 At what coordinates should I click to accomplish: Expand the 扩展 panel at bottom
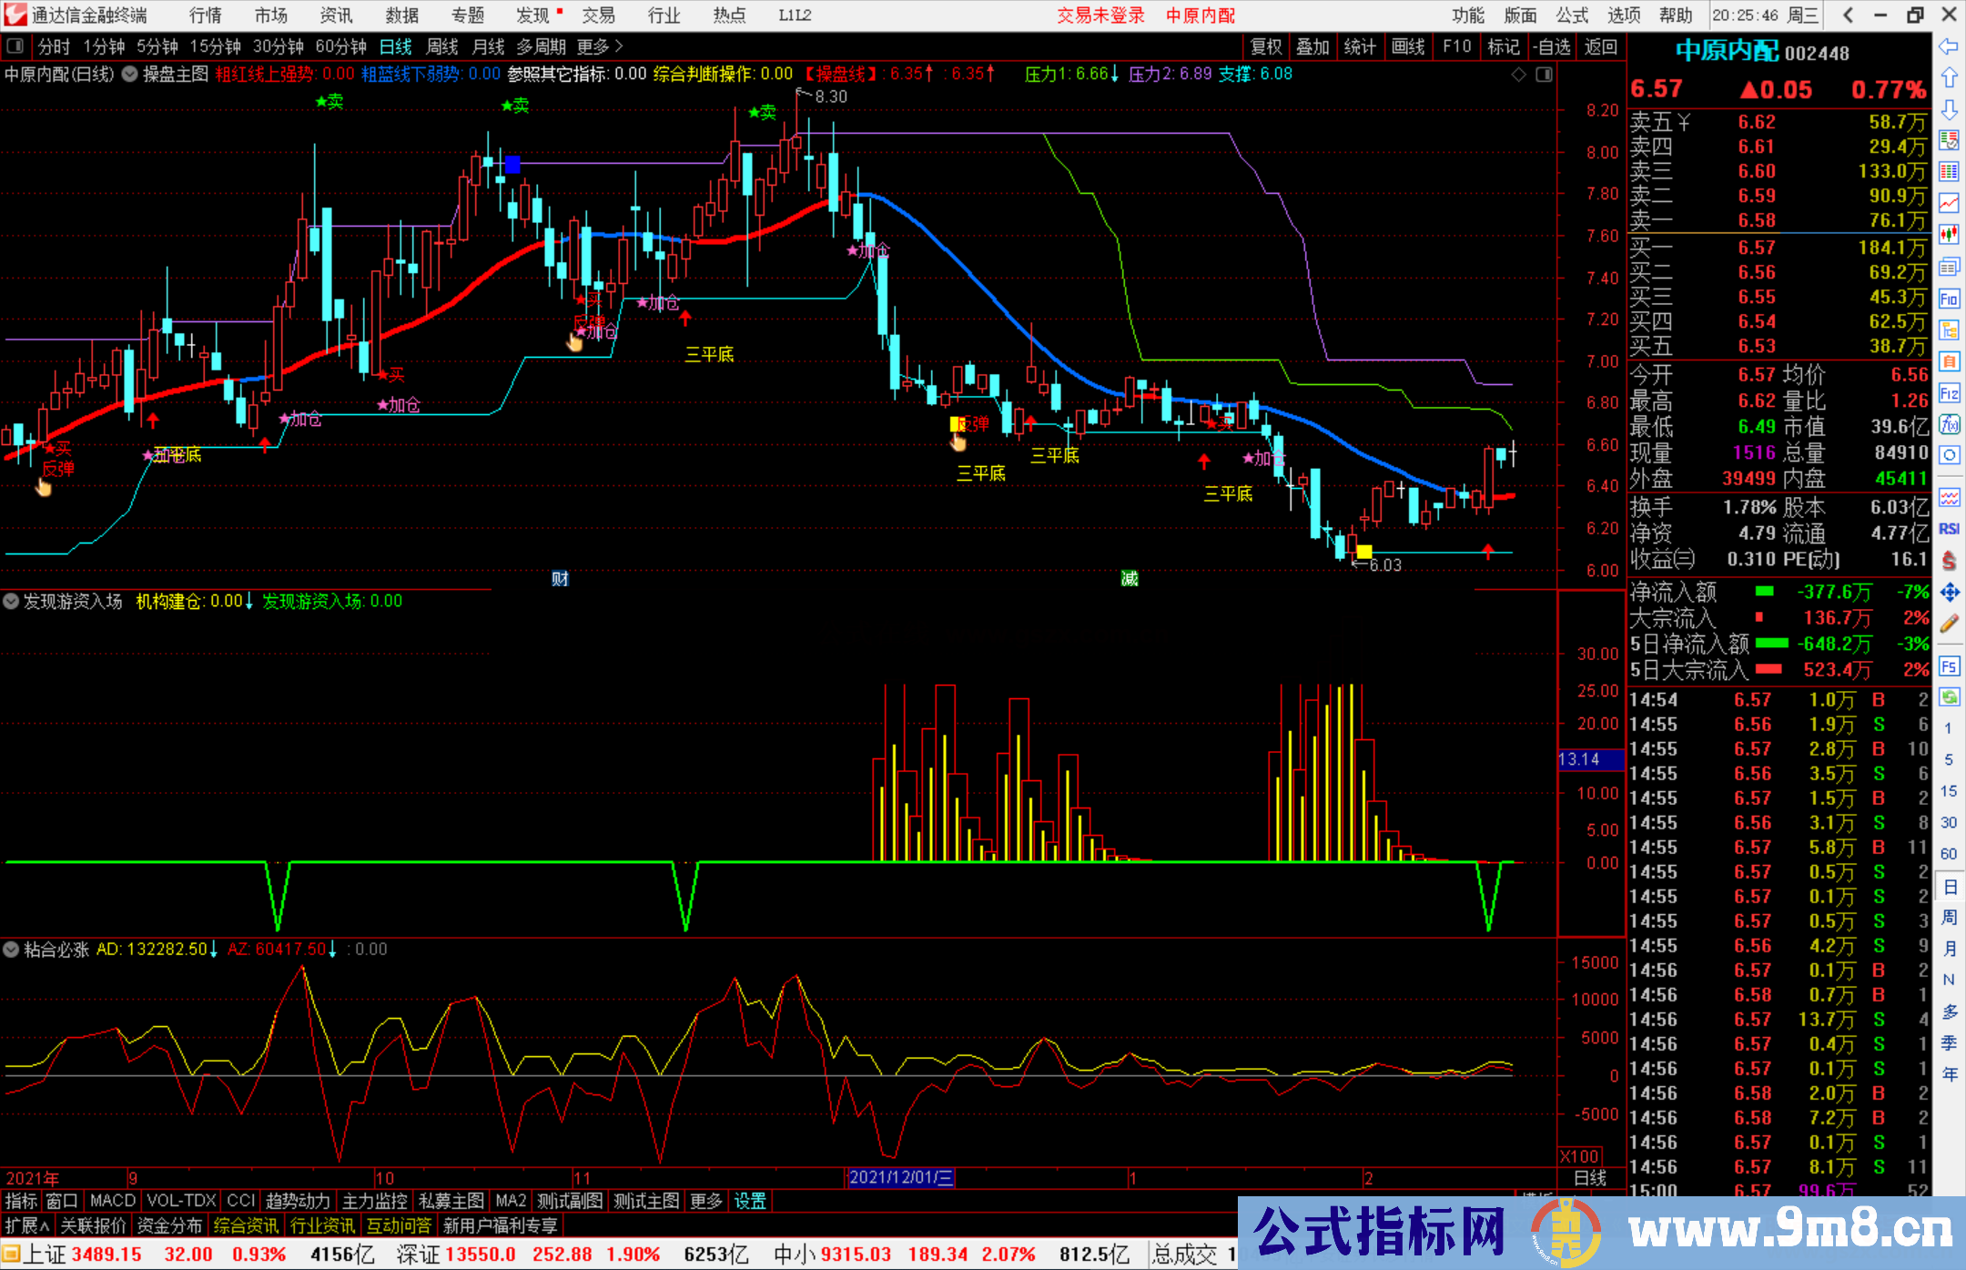click(27, 1225)
